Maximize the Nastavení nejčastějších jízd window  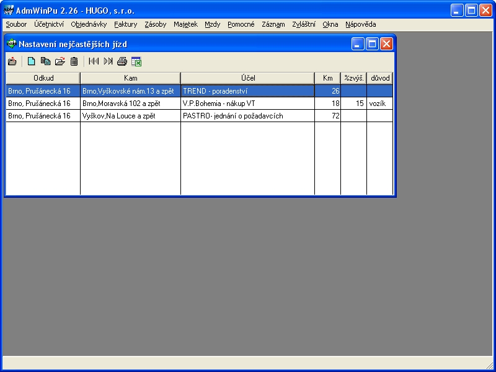coord(372,44)
